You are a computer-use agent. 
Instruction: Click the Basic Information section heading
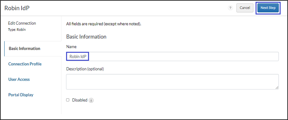click(86, 37)
